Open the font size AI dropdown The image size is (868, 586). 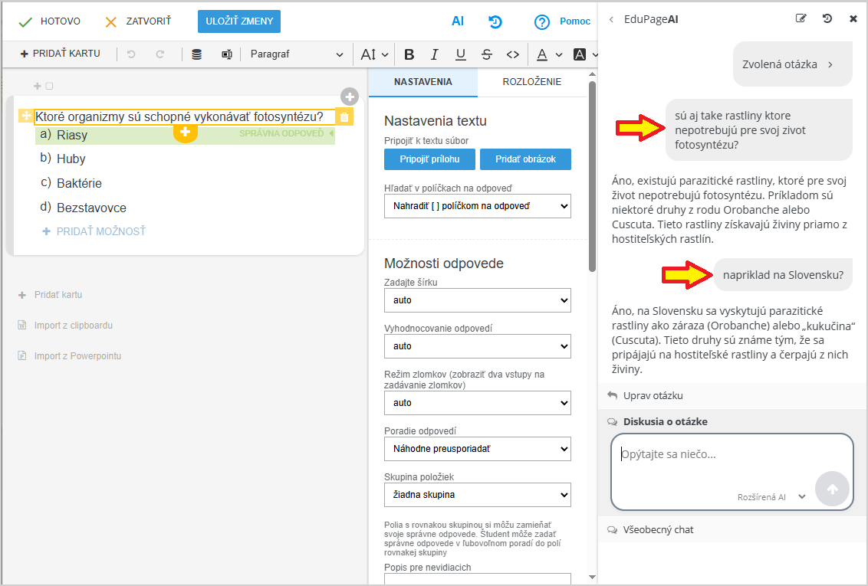[x=374, y=54]
